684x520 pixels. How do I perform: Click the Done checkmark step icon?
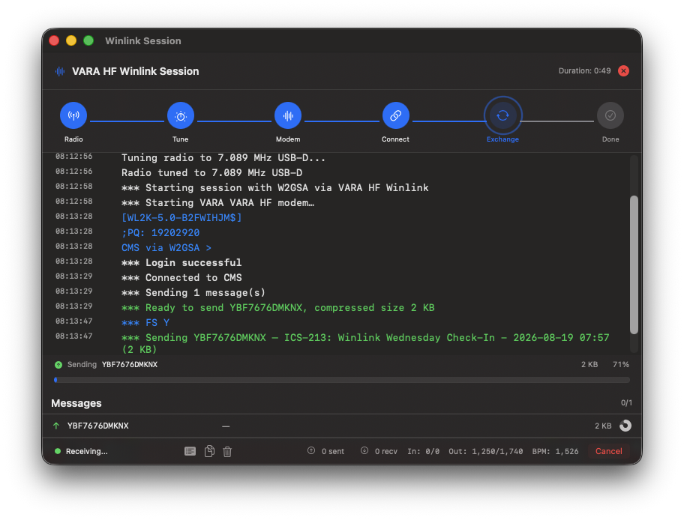click(610, 115)
